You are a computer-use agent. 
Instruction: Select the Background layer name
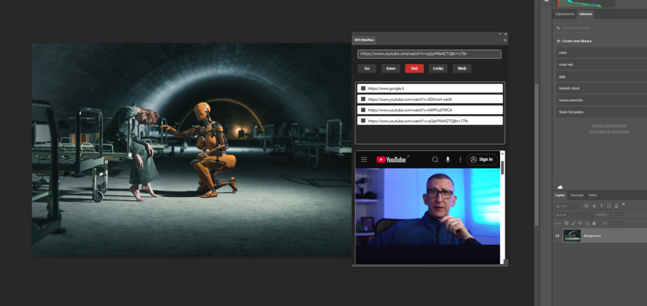click(592, 236)
